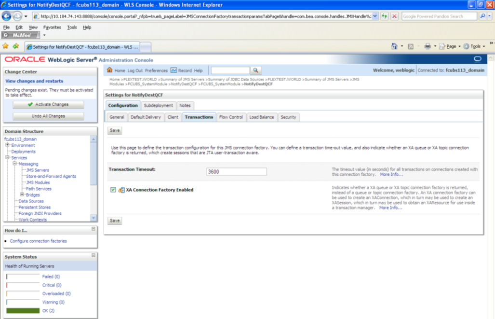Click the McAfee toolbar button

point(21,35)
